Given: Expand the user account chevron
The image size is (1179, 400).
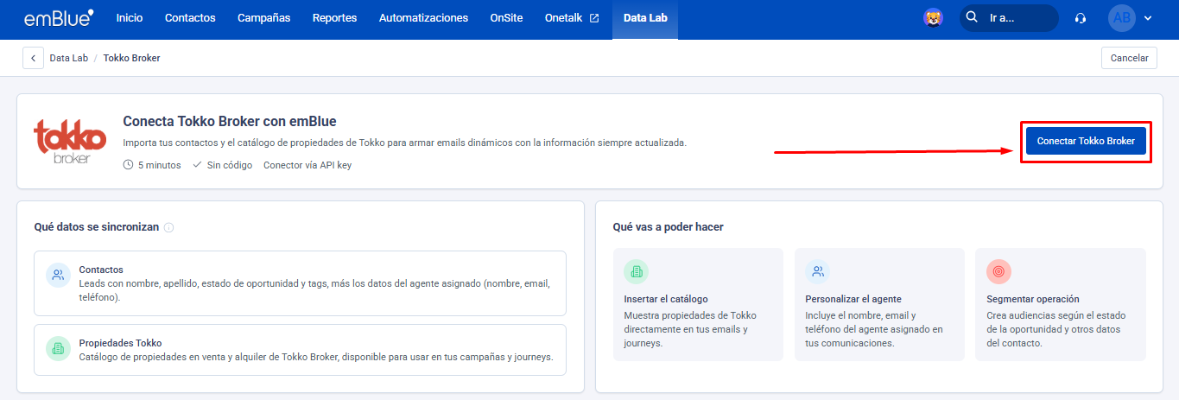Looking at the screenshot, I should click(1148, 18).
